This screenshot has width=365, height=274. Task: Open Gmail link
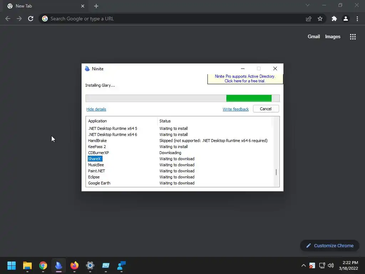[x=314, y=37]
